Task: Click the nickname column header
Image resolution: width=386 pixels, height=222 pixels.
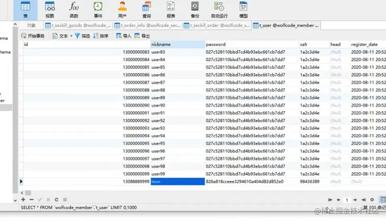Action: (x=177, y=44)
